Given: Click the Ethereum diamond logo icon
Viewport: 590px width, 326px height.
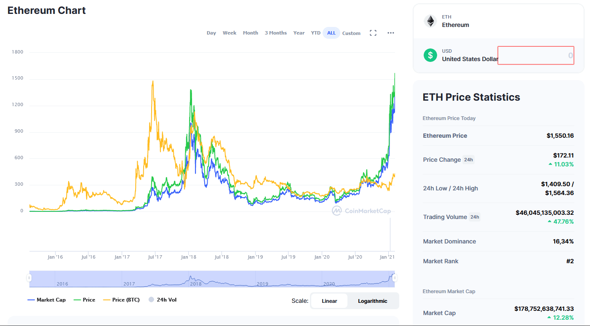Looking at the screenshot, I should [430, 21].
